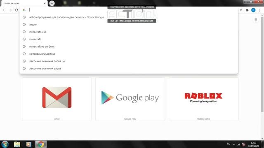Viewport: 264px width, 148px height.
Task: Choose the minecraft 1.16 suggestion
Action: pyautogui.click(x=129, y=32)
